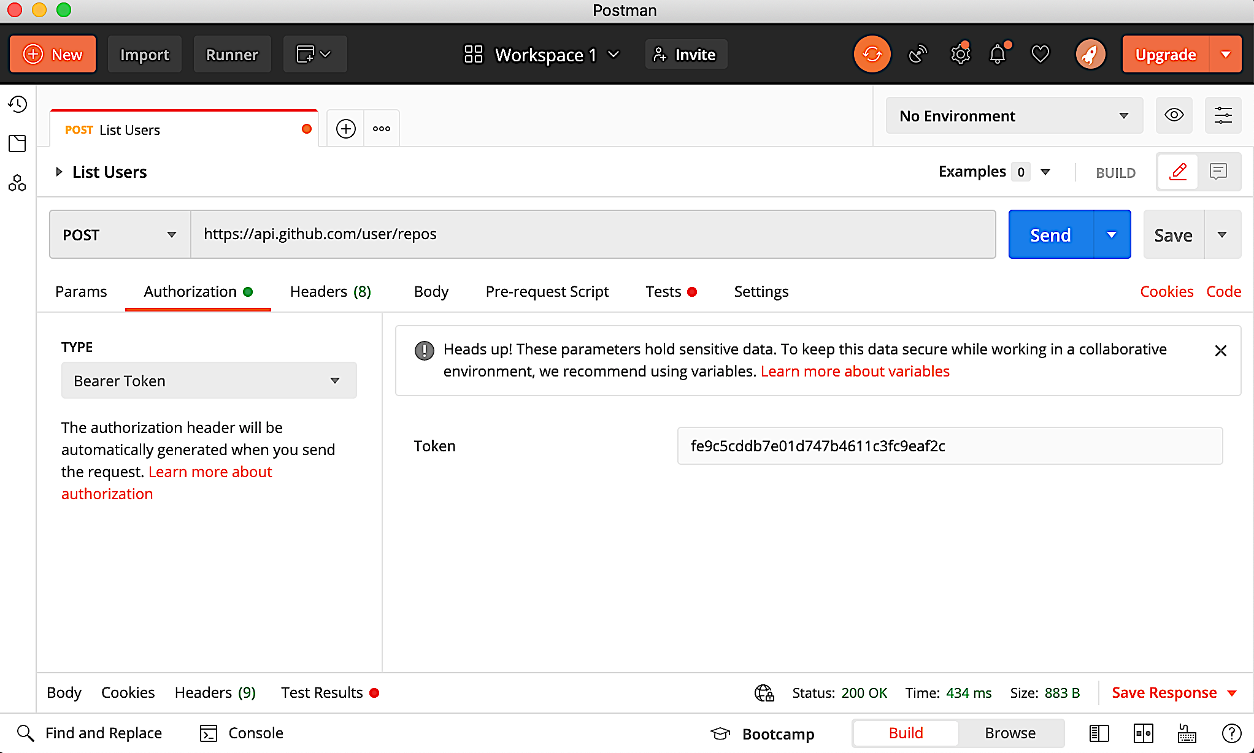
Task: Add a new request tab
Action: point(346,129)
